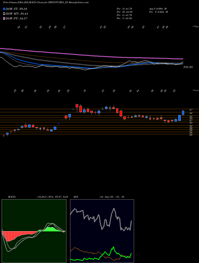199x263 pixels.
Task: Click the 47 price axis label
Action: coord(191,110)
